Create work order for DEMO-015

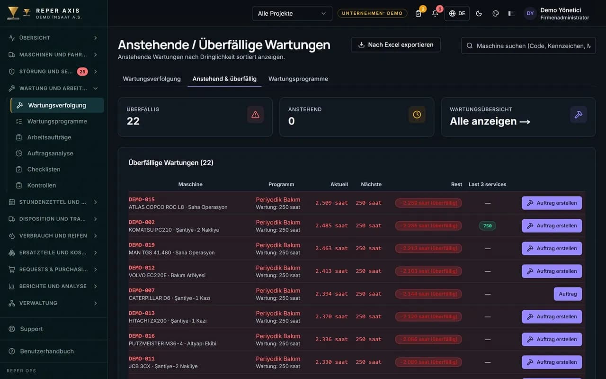tap(552, 203)
